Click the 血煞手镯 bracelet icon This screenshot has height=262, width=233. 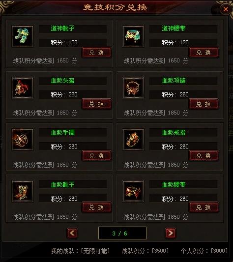23,140
